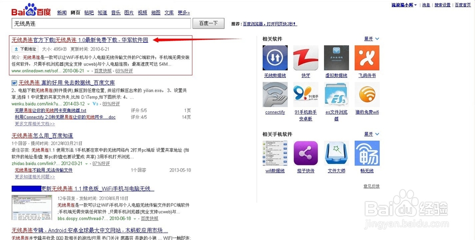This screenshot has width=475, height=240.
Task: Open the 猎豹免费wifi orange icon
Action: coord(367,95)
